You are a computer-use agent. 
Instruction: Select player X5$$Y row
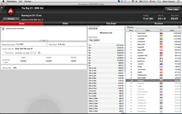153,72
